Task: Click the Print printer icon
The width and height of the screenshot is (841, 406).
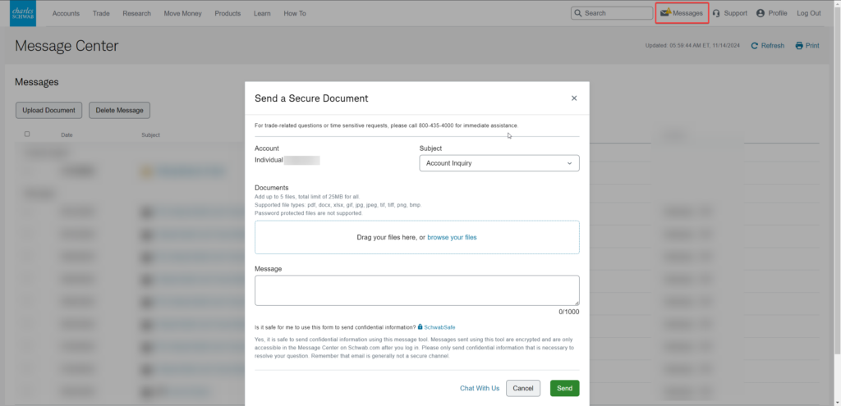Action: 799,46
